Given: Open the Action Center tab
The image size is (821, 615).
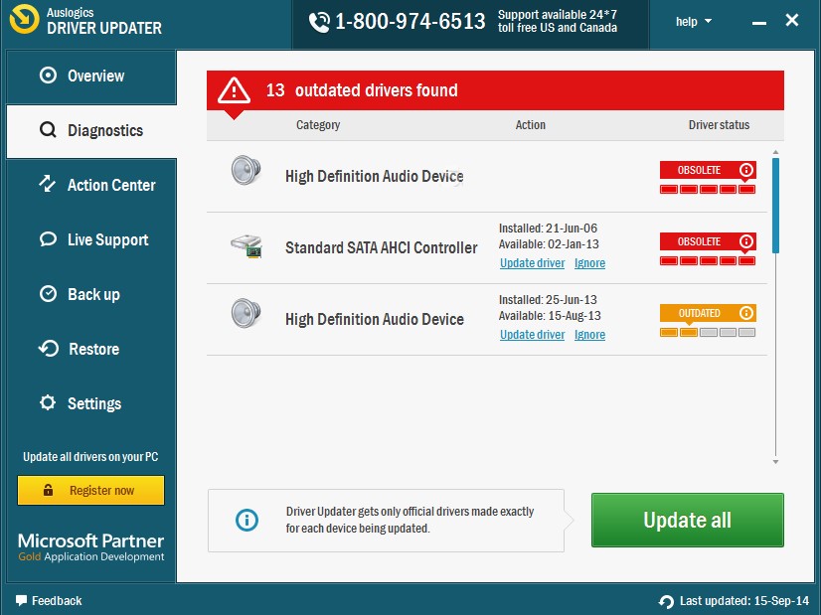Looking at the screenshot, I should point(91,185).
